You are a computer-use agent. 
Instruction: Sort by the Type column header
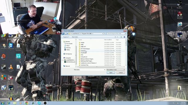click(117, 40)
